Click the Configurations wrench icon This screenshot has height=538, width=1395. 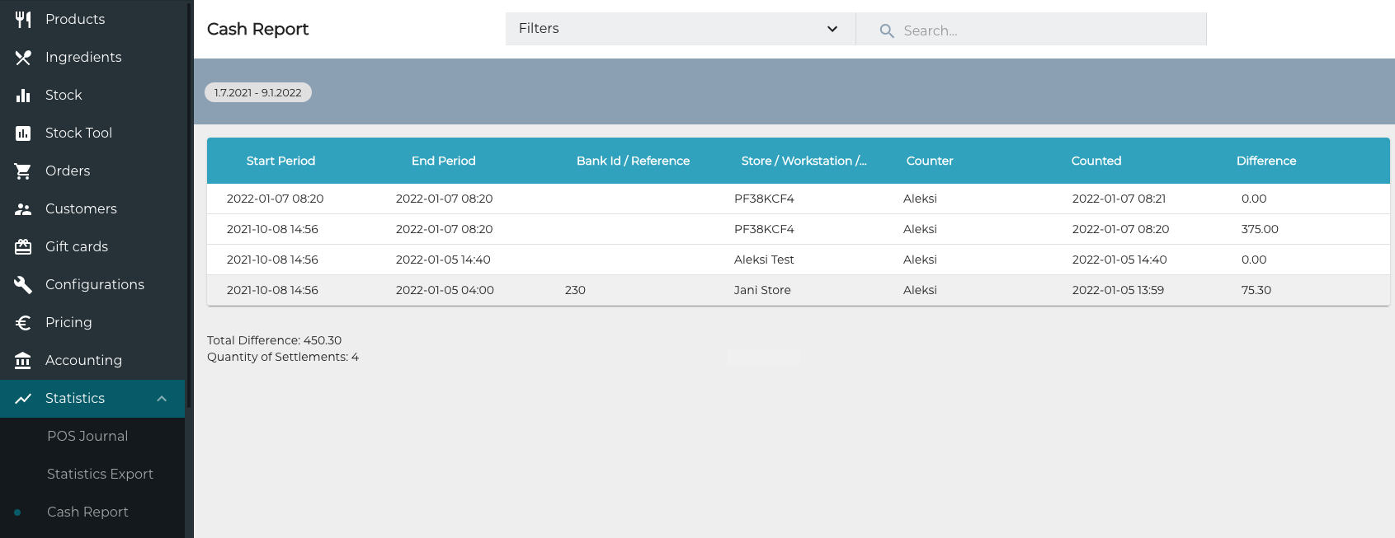pyautogui.click(x=23, y=284)
